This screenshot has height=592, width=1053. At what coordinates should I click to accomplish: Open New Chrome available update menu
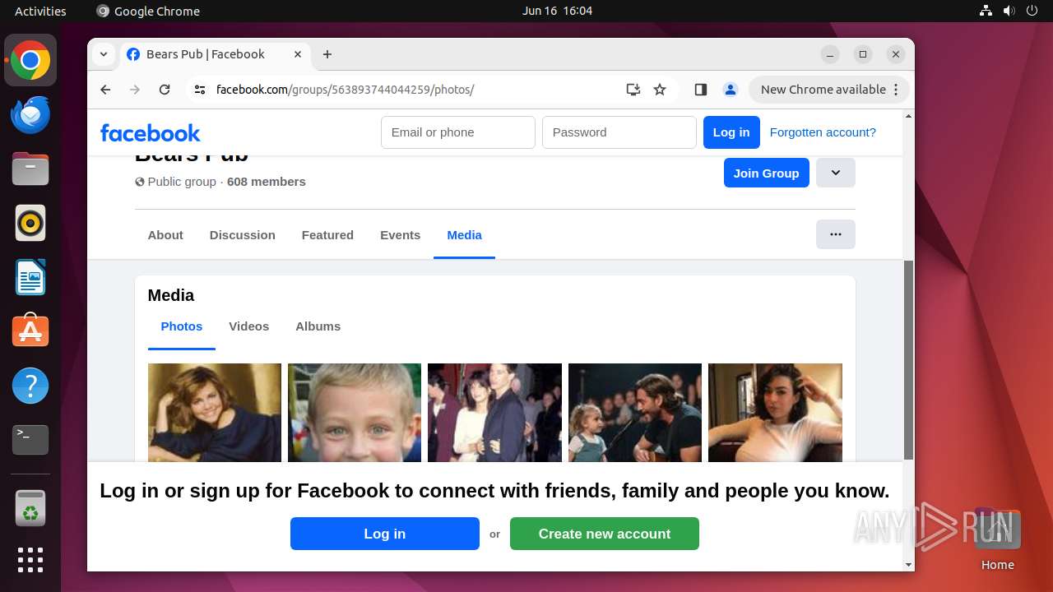pos(828,90)
